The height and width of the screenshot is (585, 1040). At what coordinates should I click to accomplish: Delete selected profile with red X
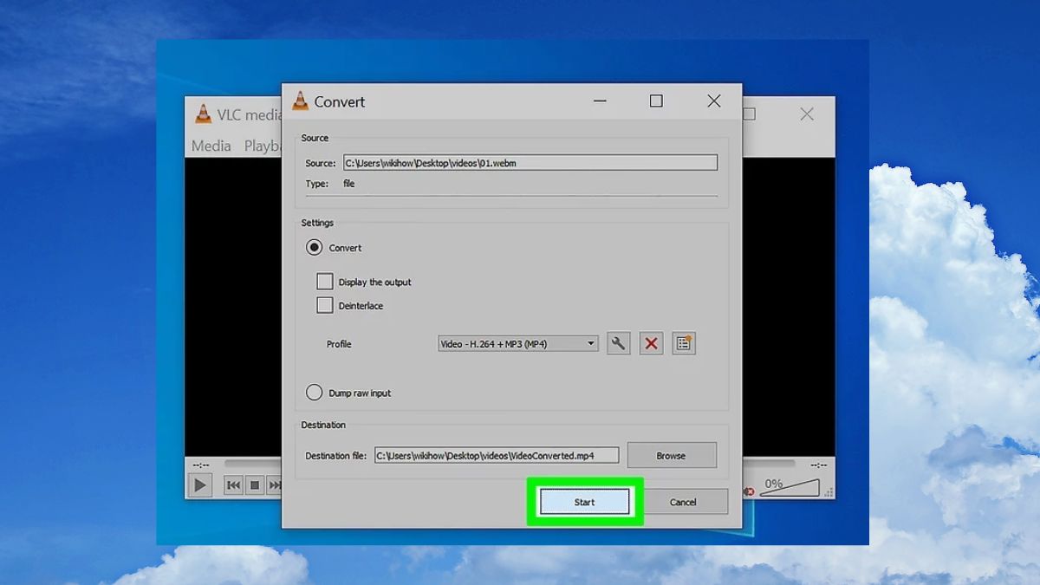click(651, 343)
